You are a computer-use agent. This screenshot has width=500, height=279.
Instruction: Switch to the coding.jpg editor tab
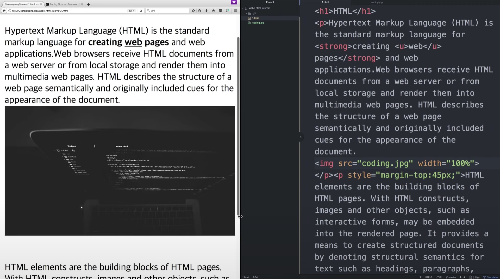377,2
